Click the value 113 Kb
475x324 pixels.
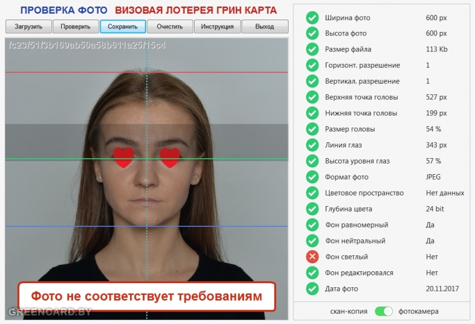coord(436,49)
